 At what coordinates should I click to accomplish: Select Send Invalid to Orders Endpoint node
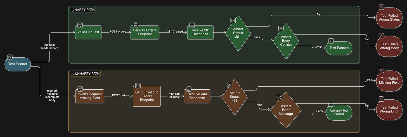click(147, 96)
